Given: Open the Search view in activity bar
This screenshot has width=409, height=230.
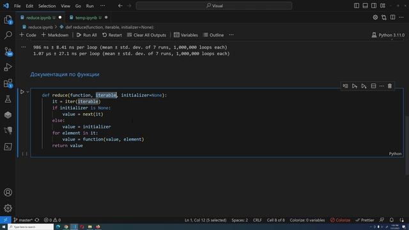Looking at the screenshot, I should pos(8,35).
